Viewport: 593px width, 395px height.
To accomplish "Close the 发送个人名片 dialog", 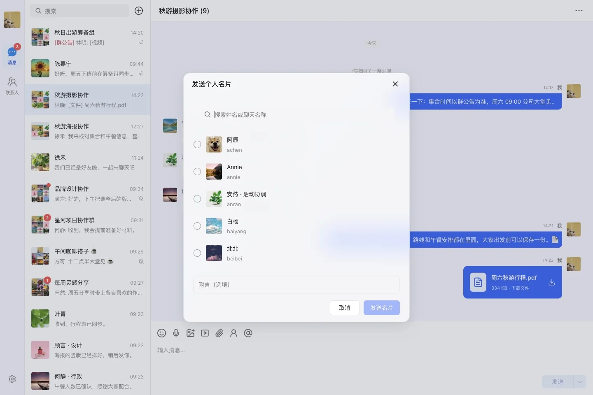I will coord(395,84).
